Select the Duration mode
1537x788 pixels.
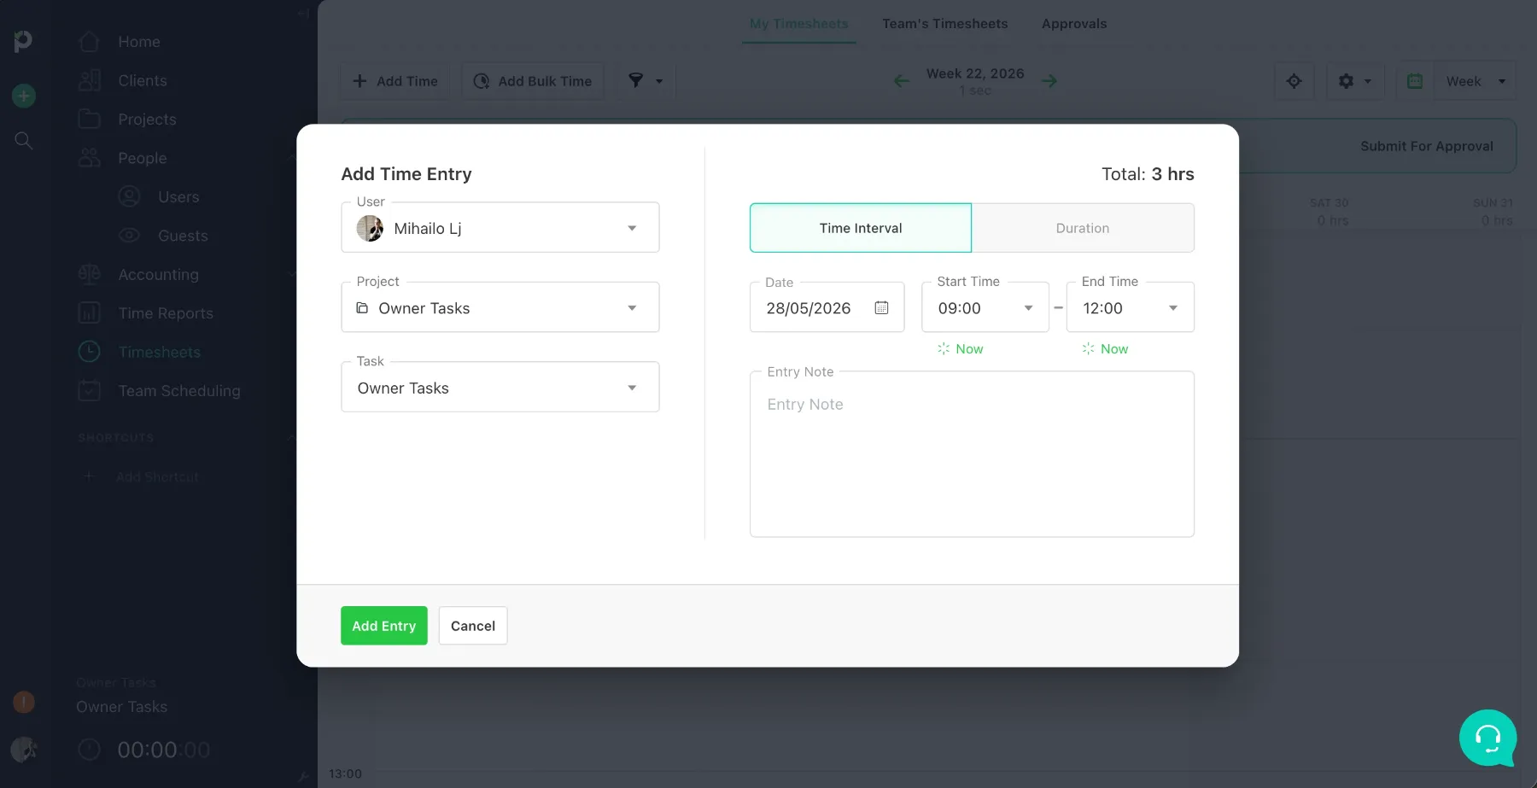1083,228
